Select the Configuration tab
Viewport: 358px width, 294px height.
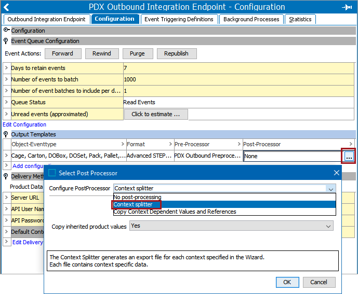click(115, 19)
